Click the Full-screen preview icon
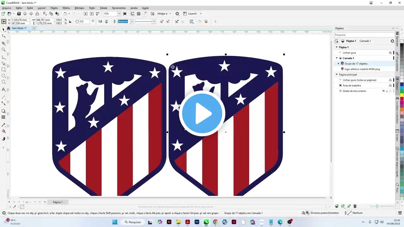This screenshot has width=404, height=227. (x=125, y=14)
